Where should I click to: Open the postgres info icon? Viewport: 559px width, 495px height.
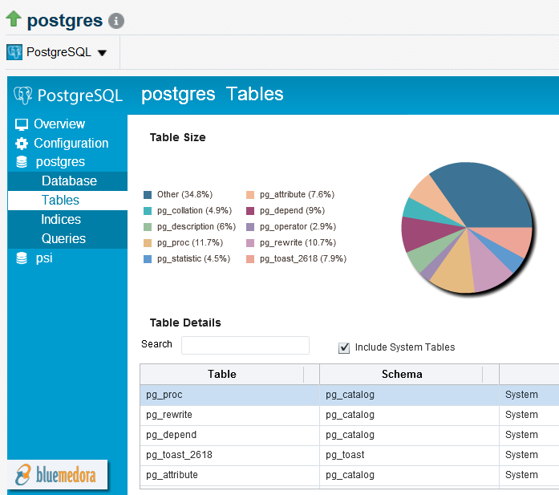pos(116,21)
